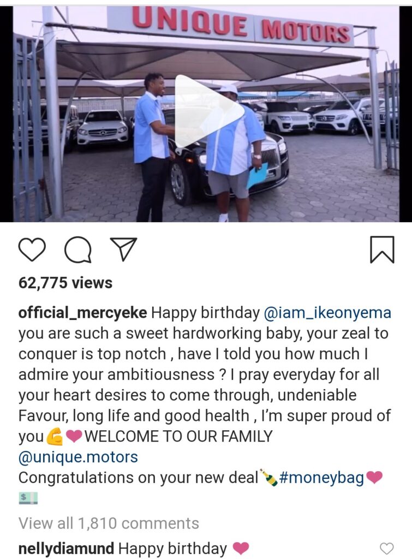The width and height of the screenshot is (412, 559).
Task: Visit @unique.motors profile link
Action: (x=78, y=457)
